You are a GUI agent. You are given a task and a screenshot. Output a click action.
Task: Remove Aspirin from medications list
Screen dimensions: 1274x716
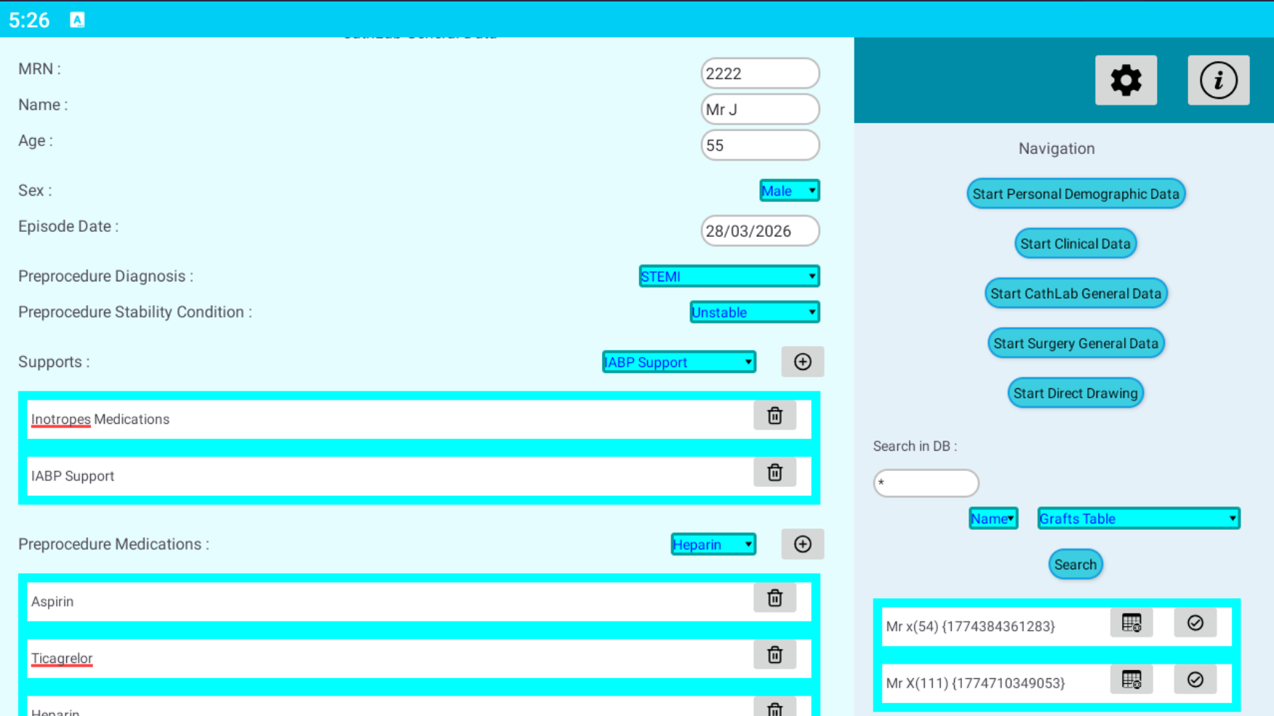tap(774, 598)
